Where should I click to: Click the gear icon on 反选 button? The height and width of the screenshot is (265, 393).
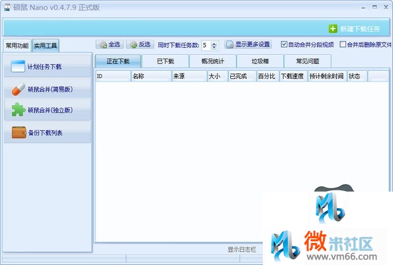click(x=133, y=45)
